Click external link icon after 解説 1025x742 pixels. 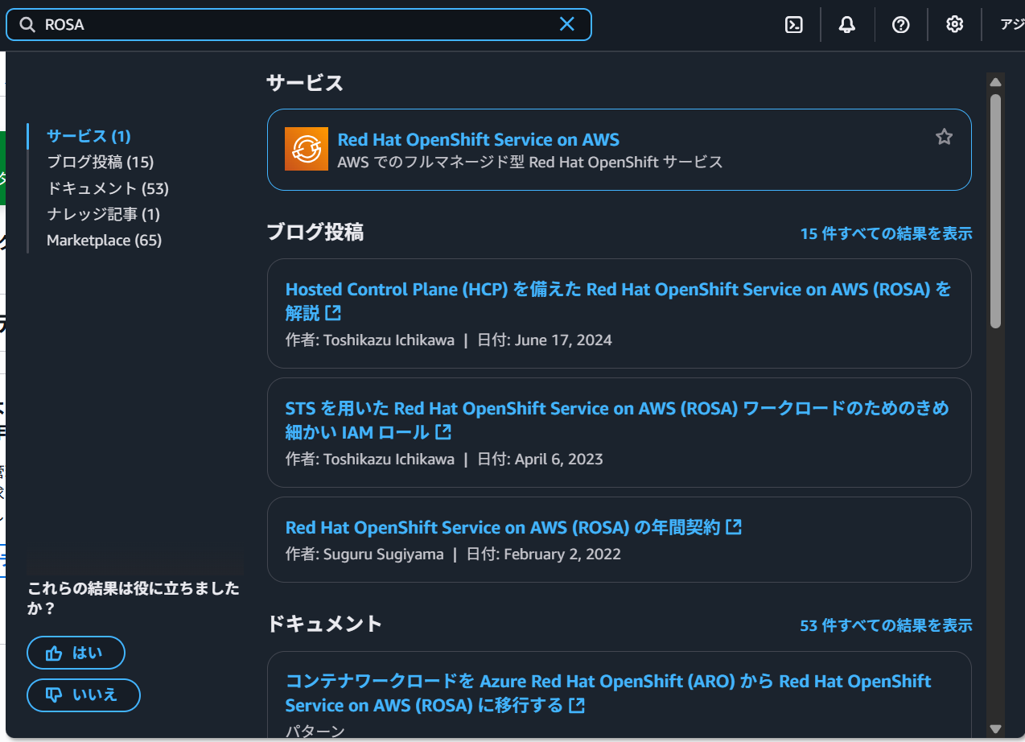point(332,312)
